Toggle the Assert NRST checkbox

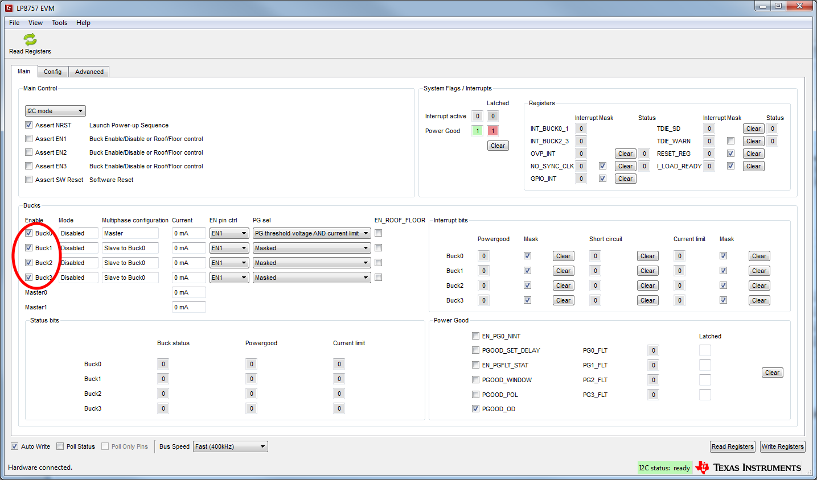click(x=28, y=125)
